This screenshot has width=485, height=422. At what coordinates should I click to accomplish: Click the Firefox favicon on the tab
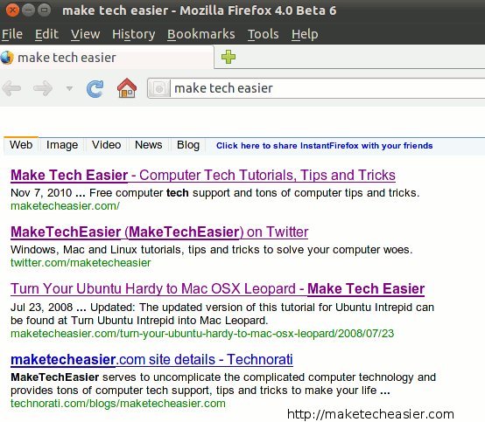click(x=7, y=58)
